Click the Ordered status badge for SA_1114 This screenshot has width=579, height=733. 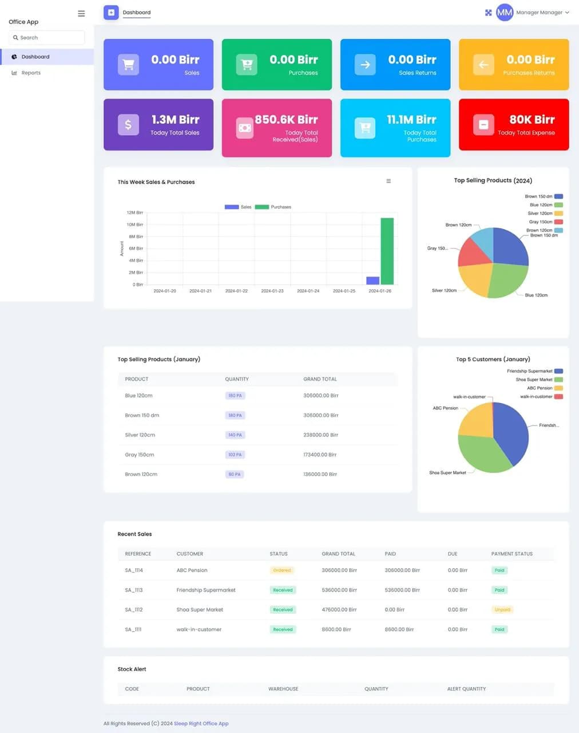pyautogui.click(x=282, y=570)
